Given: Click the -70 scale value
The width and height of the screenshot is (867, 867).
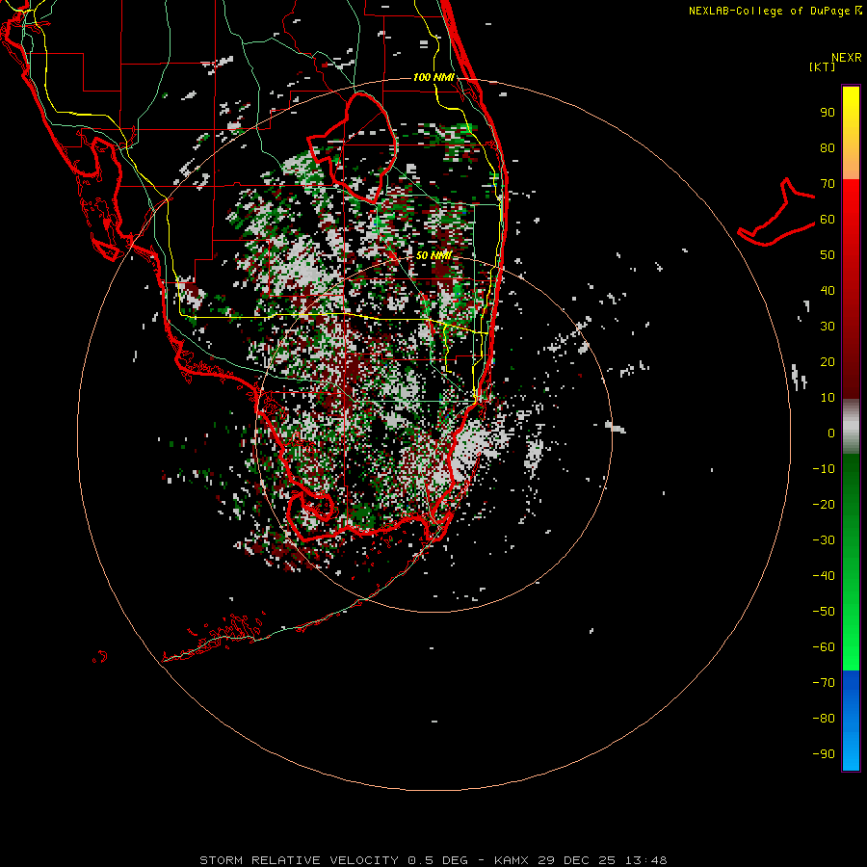Looking at the screenshot, I should [x=824, y=683].
